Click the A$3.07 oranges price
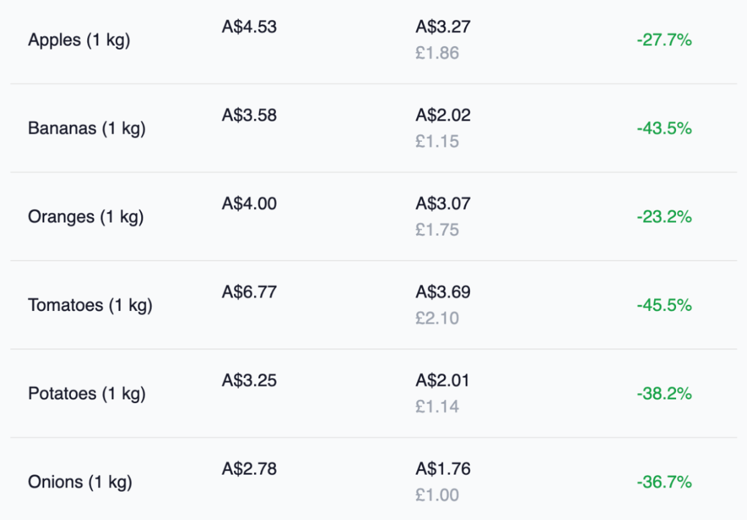The image size is (747, 520). 443,203
